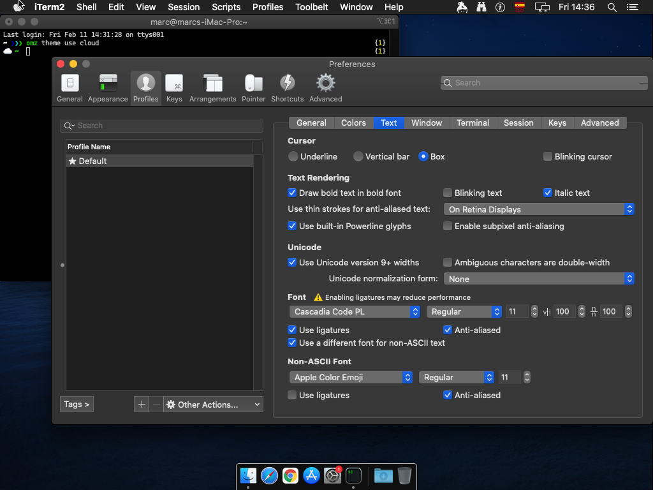Add a new profile with the plus button

[x=142, y=404]
